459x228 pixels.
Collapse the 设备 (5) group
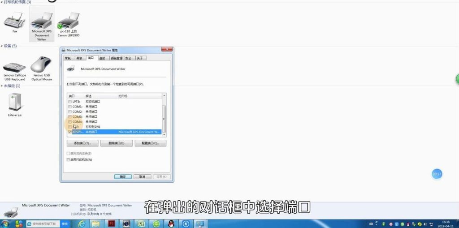pos(2,46)
